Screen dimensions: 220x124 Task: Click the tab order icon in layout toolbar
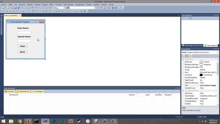(x=85, y=11)
